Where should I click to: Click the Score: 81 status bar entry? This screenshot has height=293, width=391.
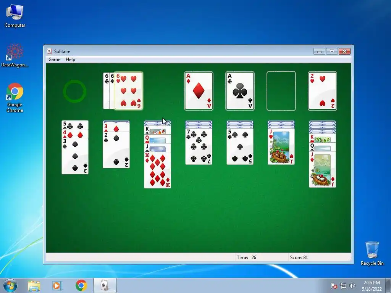(299, 258)
